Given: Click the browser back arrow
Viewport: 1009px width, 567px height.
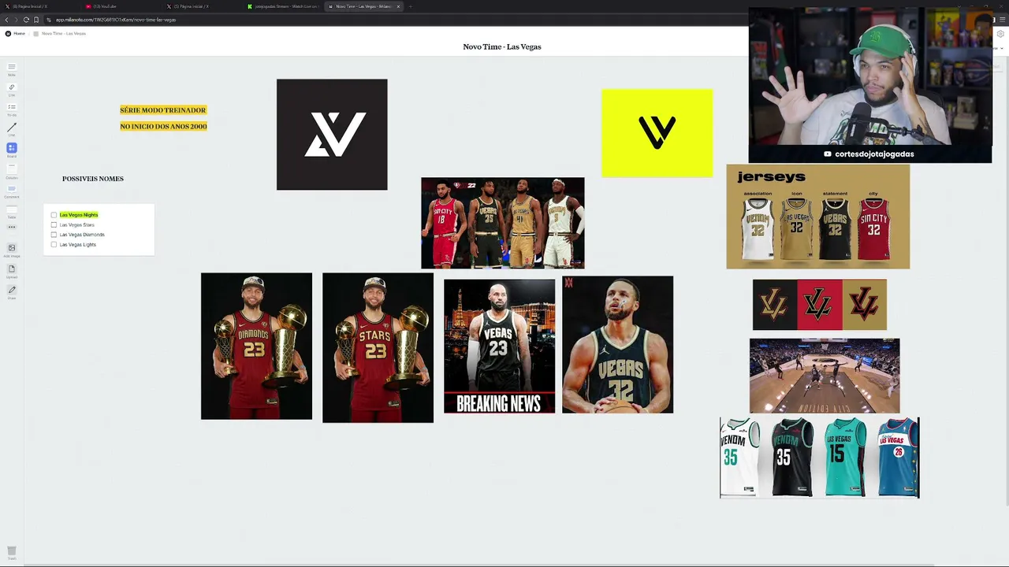Looking at the screenshot, I should pyautogui.click(x=6, y=20).
